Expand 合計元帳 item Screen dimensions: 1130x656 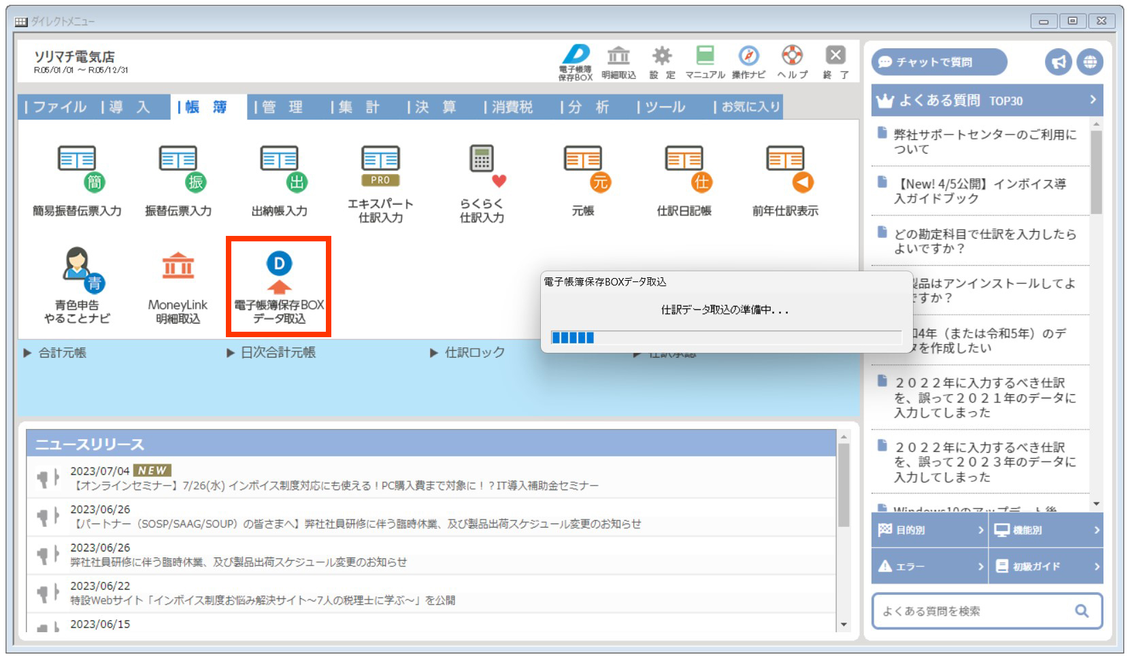point(55,353)
